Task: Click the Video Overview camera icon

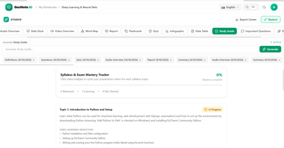Action: 52,31
